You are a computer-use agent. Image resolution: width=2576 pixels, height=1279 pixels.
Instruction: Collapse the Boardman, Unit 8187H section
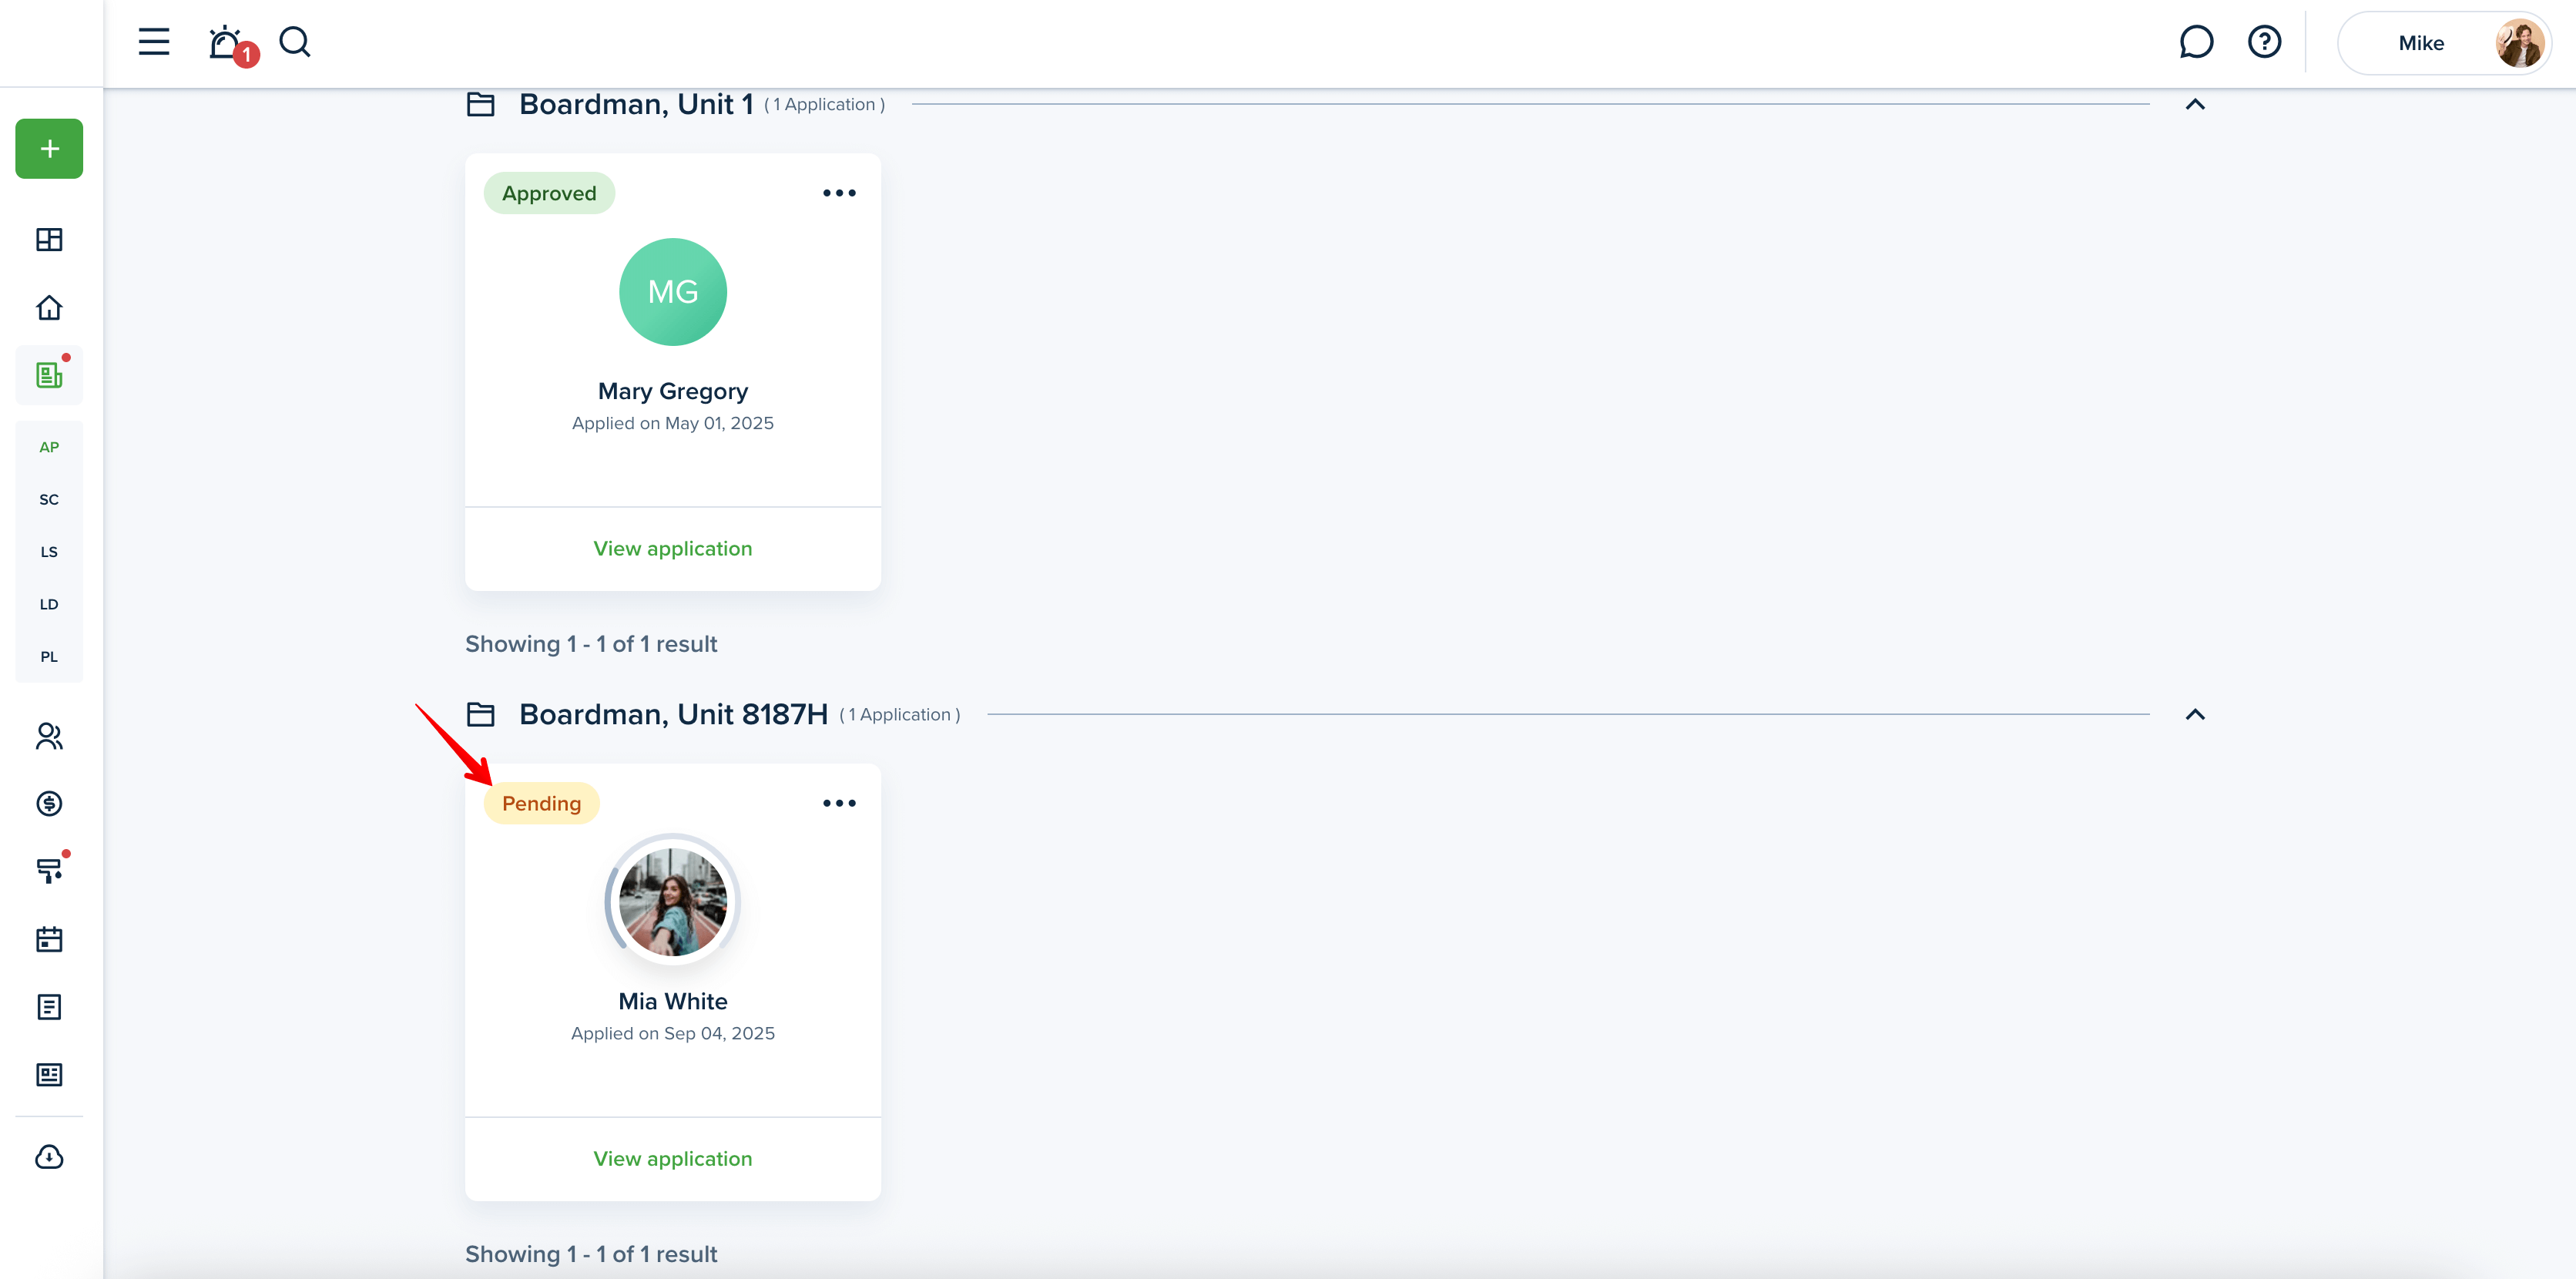(x=2195, y=714)
